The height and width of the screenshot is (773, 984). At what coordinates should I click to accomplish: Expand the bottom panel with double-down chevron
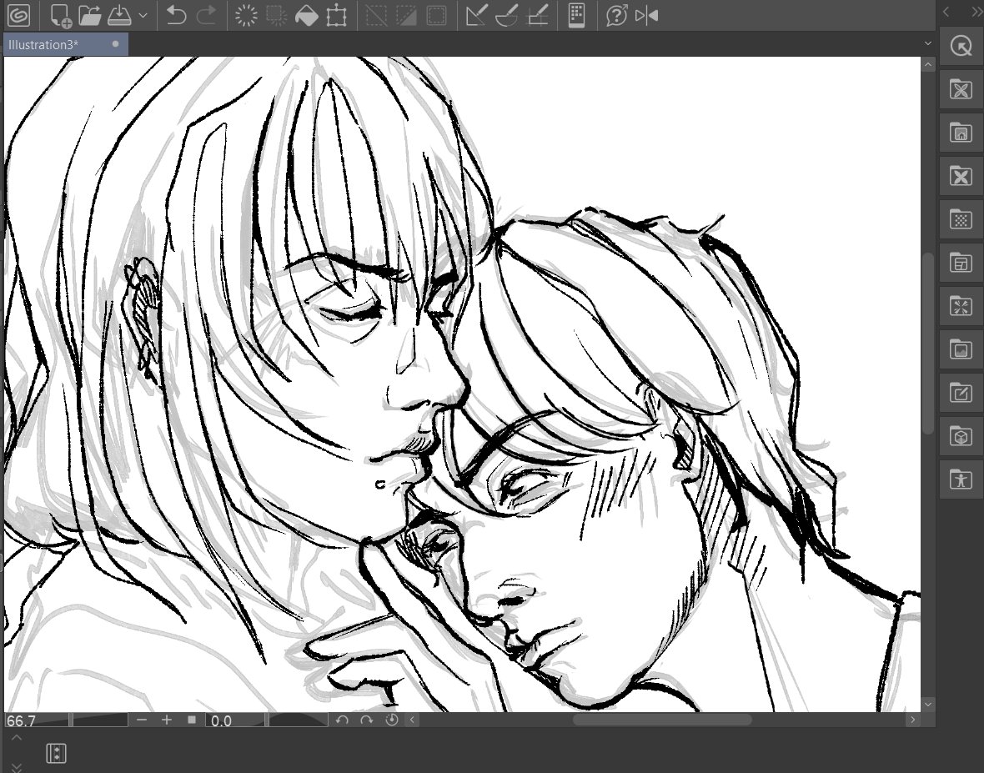pos(17,766)
